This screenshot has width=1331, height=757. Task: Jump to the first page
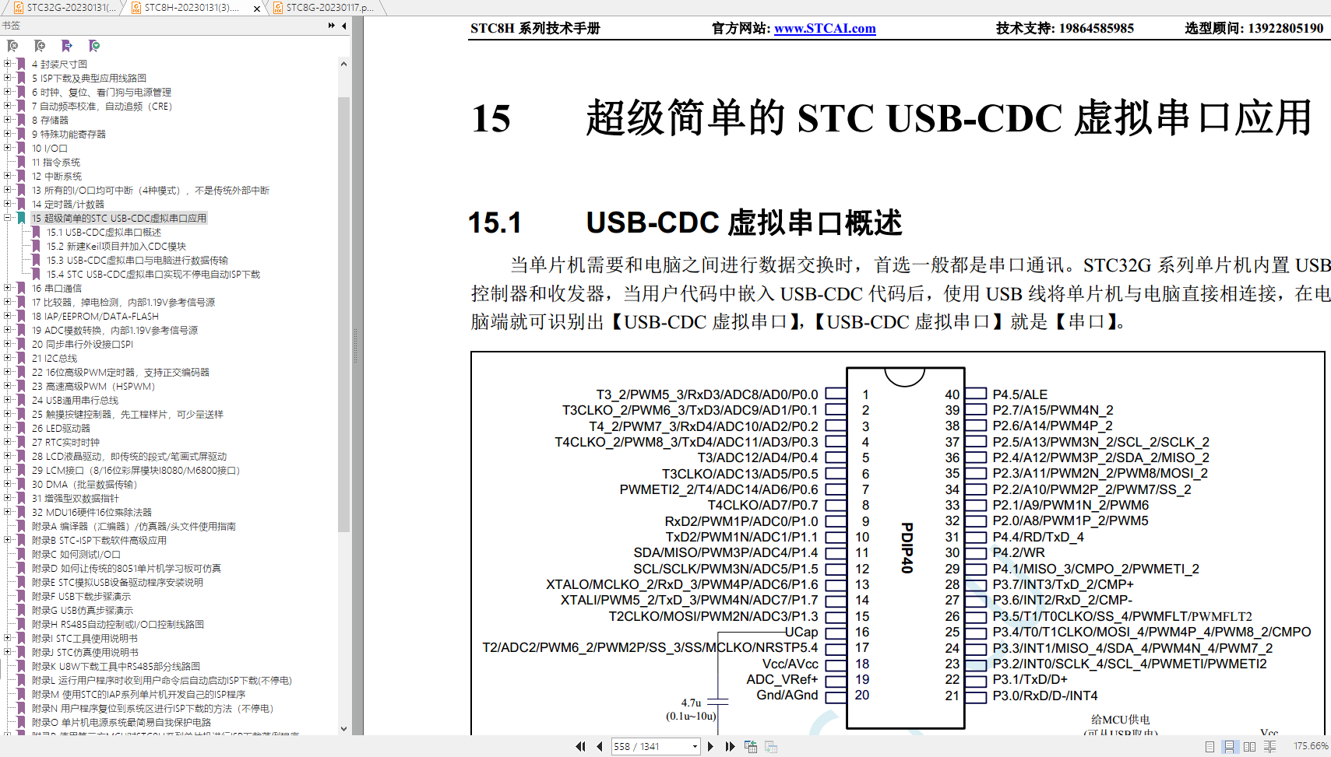[x=580, y=746]
